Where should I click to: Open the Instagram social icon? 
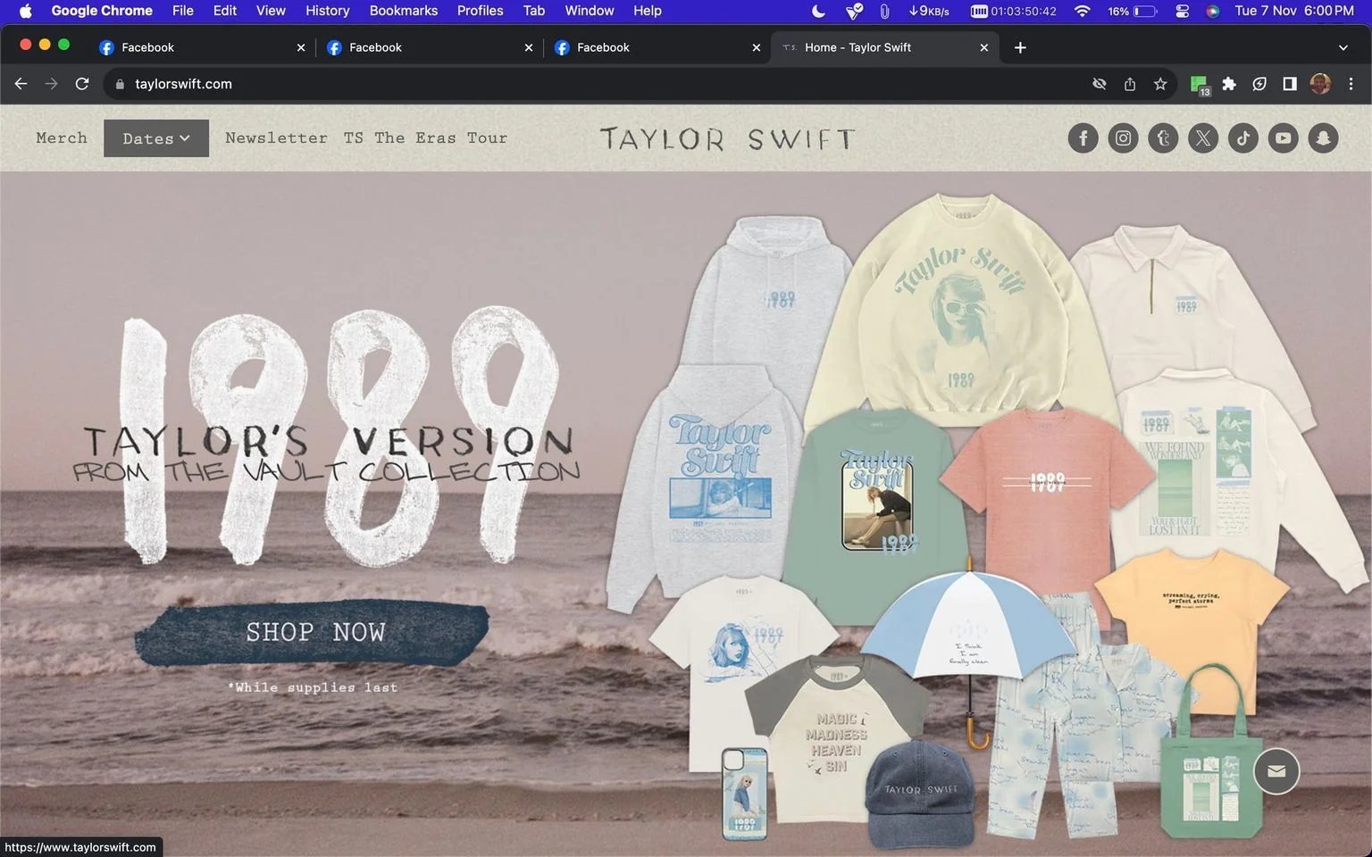(1123, 138)
